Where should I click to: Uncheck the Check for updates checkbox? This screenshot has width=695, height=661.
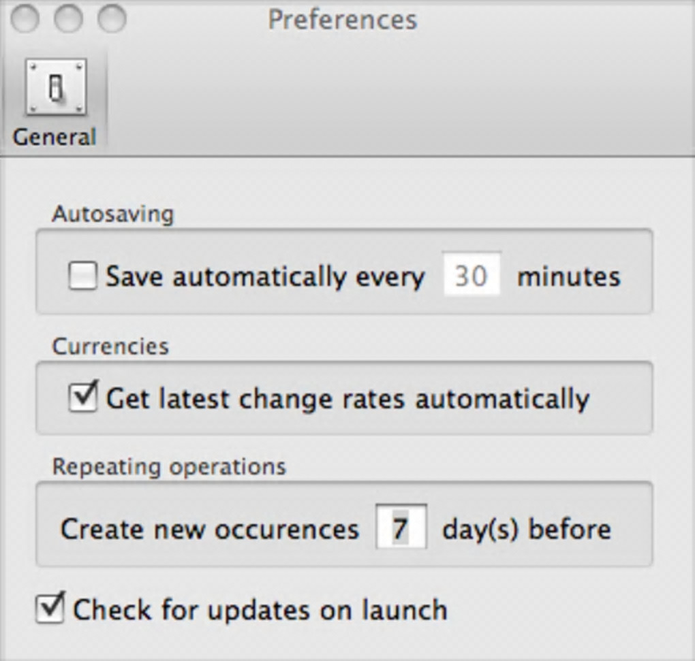click(50, 608)
